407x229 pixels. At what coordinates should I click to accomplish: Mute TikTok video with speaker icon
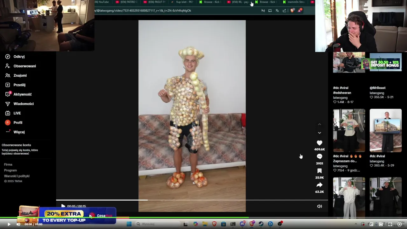(x=320, y=206)
